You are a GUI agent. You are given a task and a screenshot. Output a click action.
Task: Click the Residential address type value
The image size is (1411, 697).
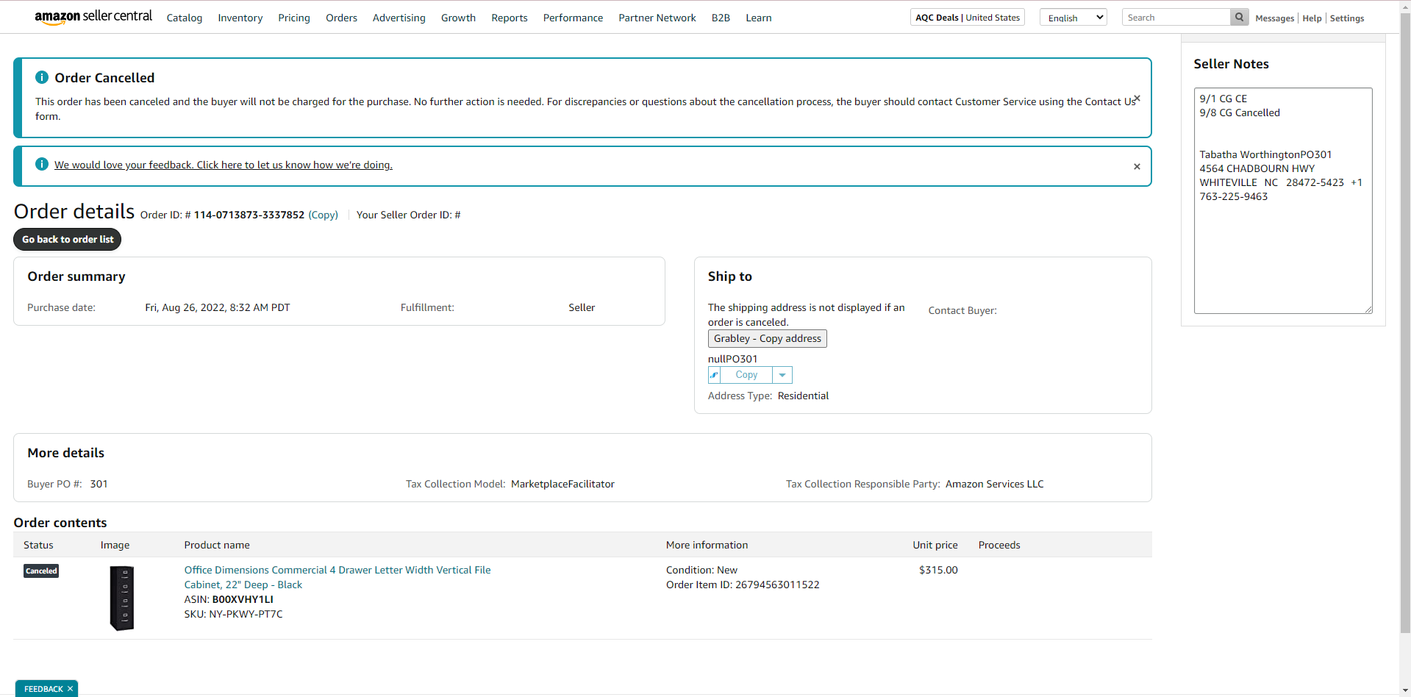coord(803,396)
